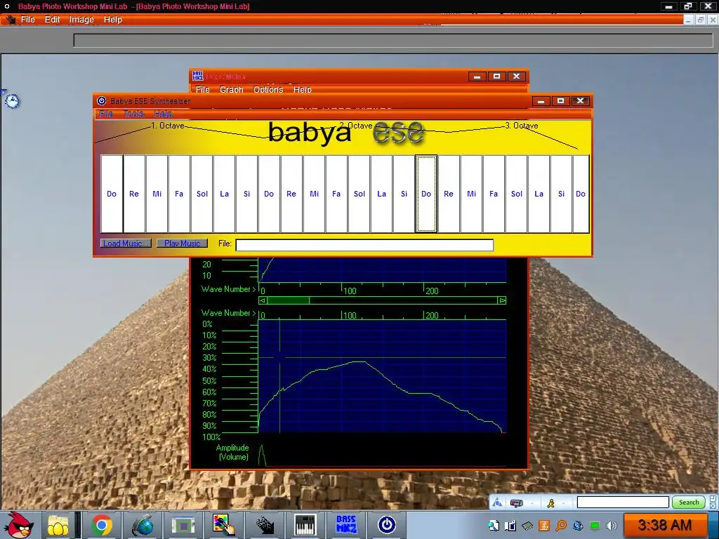Open the Photo Workshop Image menu
Screen dimensions: 719x539
pos(81,19)
